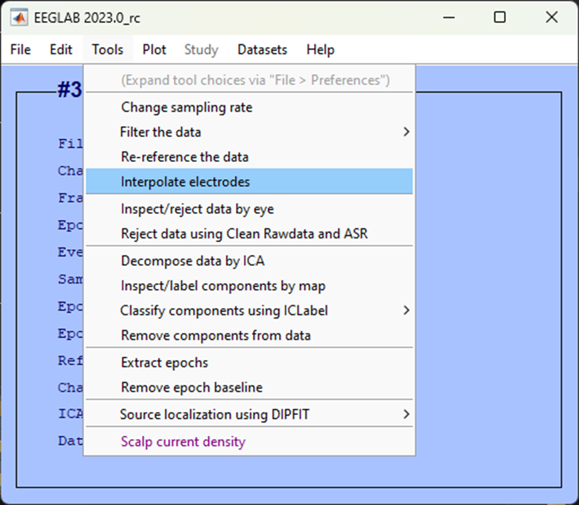579x505 pixels.
Task: Open Inspect/label components by map
Action: [223, 286]
